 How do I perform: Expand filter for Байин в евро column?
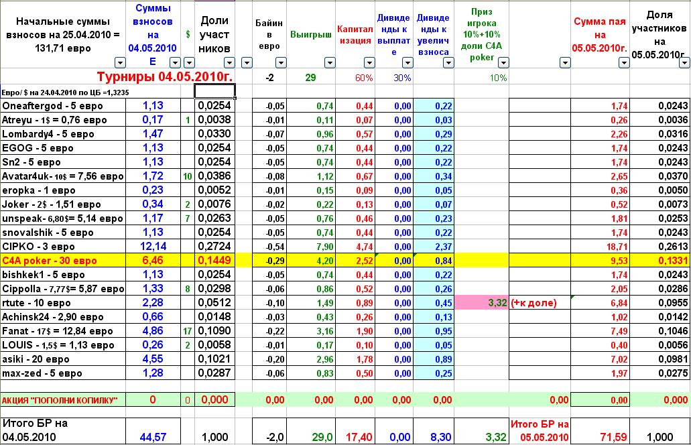280,62
